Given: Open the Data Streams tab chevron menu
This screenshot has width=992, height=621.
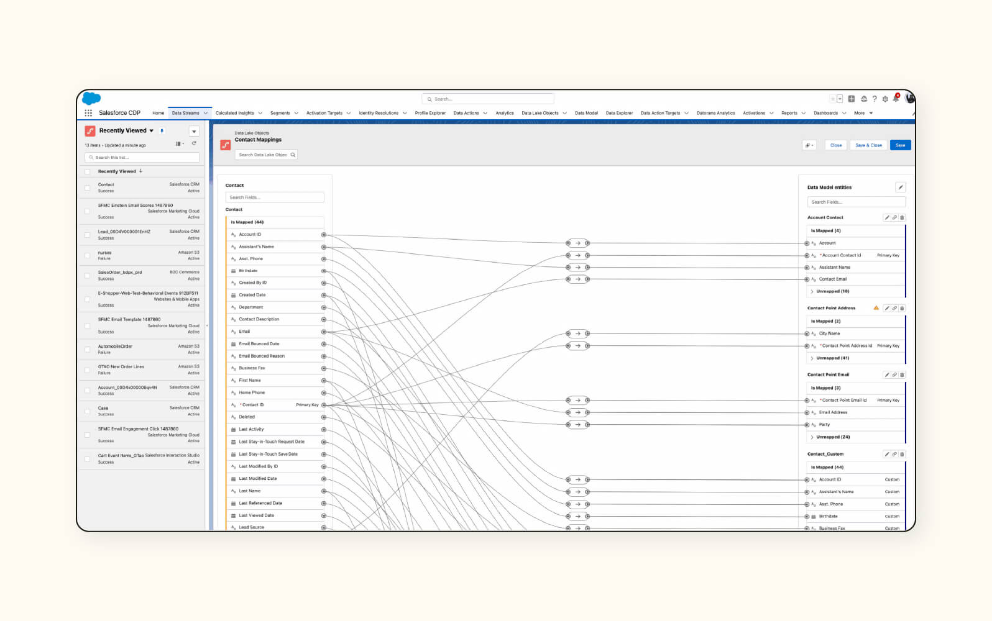Looking at the screenshot, I should click(206, 113).
